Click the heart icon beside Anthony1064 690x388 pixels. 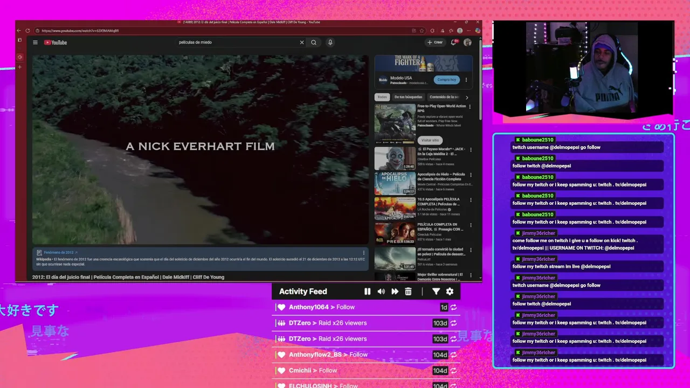click(x=281, y=307)
